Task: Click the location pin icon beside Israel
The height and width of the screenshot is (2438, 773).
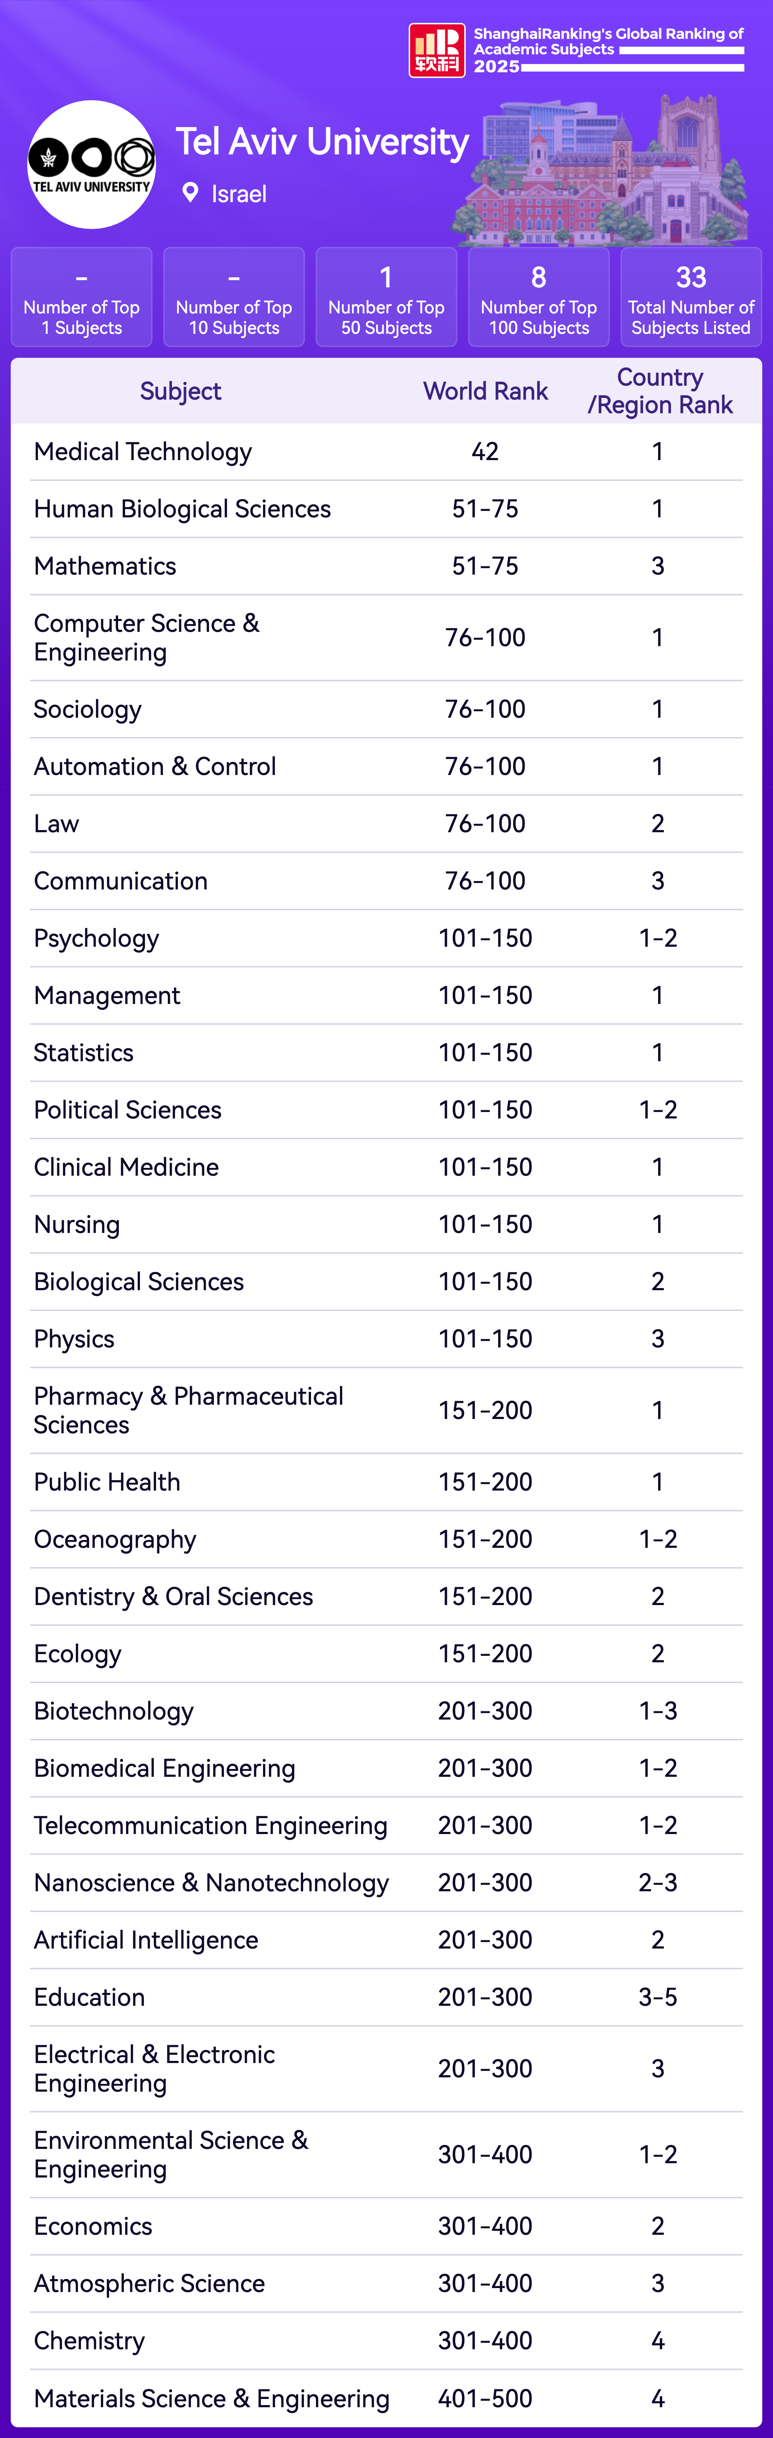Action: [x=190, y=193]
